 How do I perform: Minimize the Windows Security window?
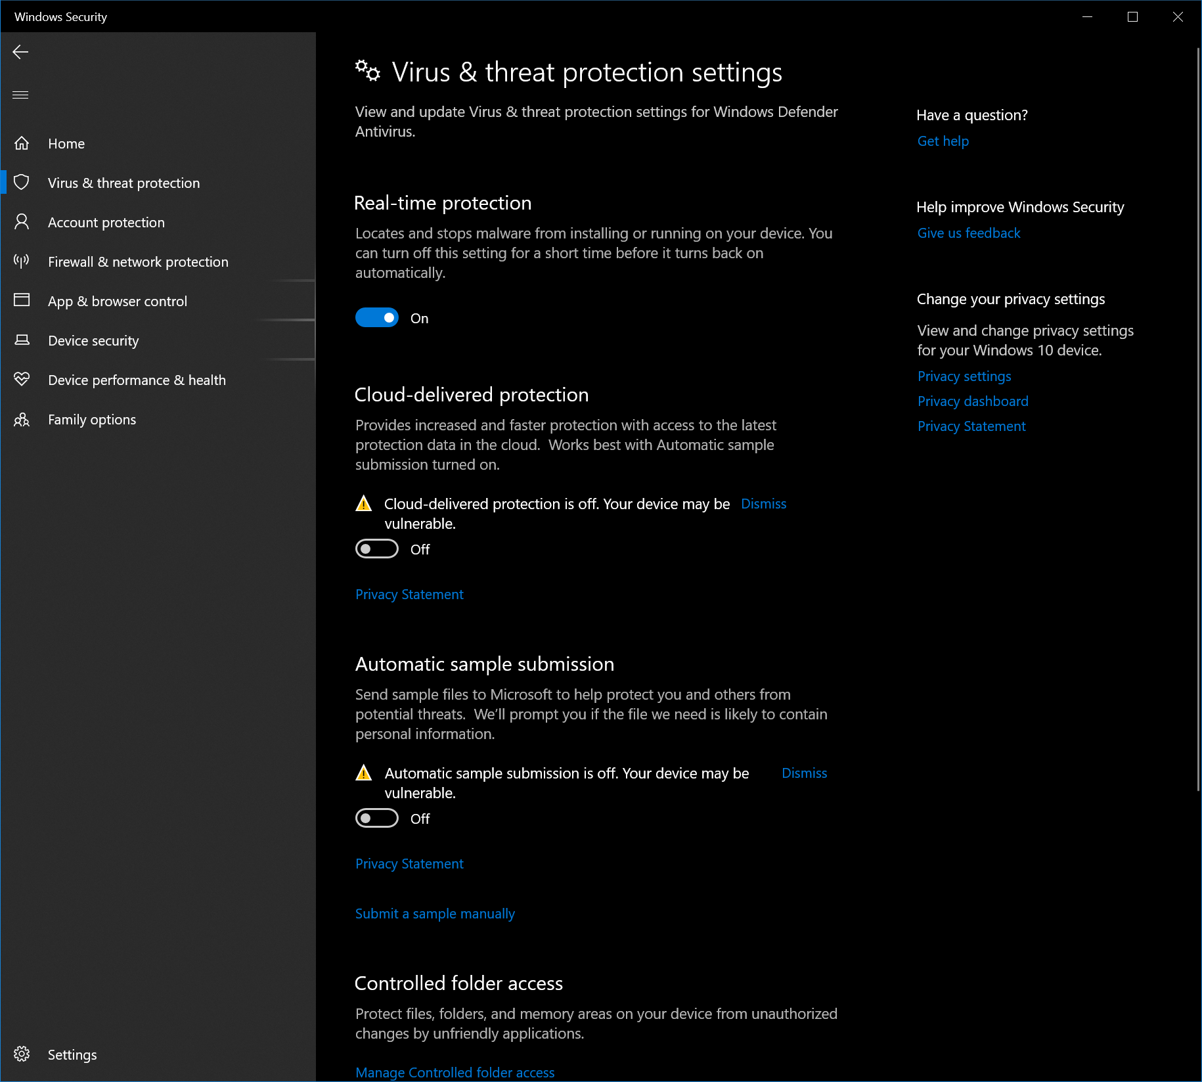pyautogui.click(x=1087, y=16)
